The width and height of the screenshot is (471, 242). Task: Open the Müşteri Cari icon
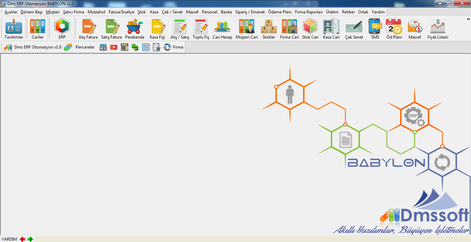(247, 29)
